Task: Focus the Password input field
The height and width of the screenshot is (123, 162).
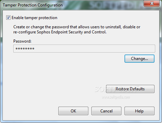Action: click(x=84, y=48)
